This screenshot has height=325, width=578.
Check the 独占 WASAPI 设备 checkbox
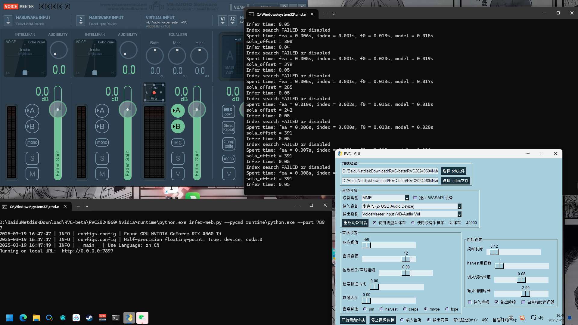(415, 198)
